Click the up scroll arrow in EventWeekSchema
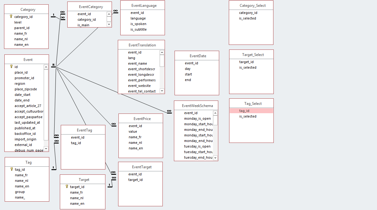Screen dimensions: 377x210 pyautogui.click(x=215, y=113)
